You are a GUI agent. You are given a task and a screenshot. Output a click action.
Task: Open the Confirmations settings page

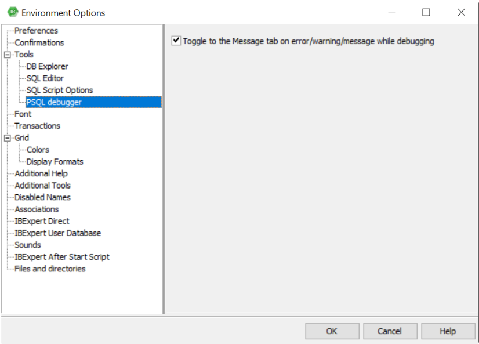point(39,42)
